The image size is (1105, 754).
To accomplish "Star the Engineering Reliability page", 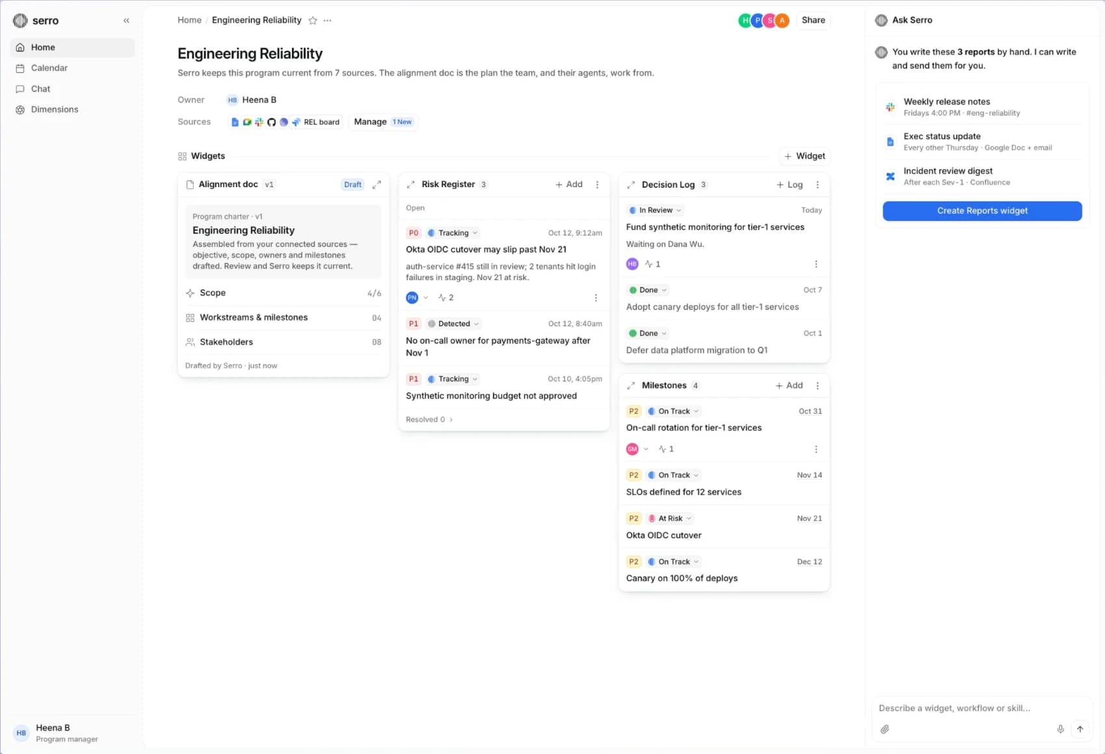I will pos(313,21).
